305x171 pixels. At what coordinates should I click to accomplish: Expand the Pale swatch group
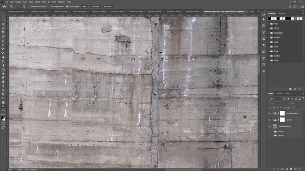point(269,60)
